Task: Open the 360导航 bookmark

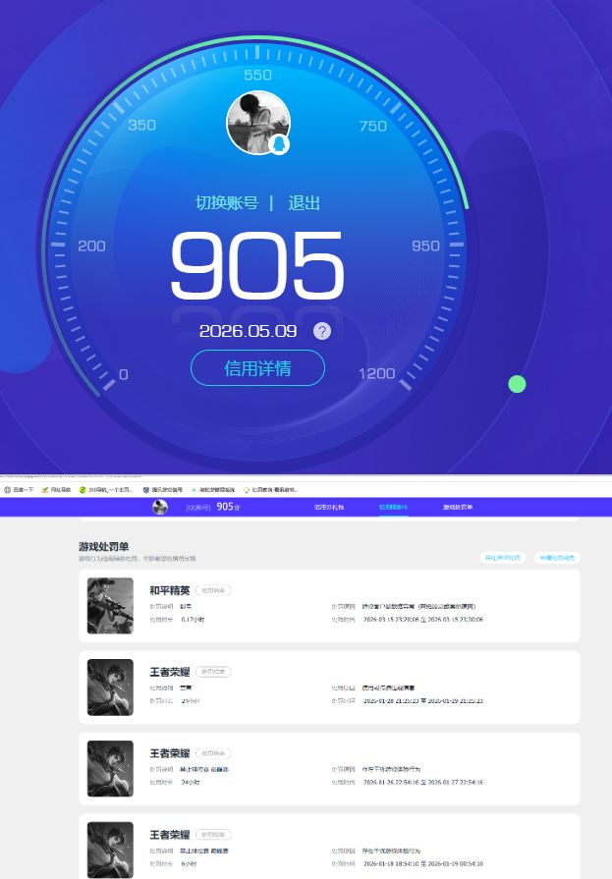Action: pos(105,489)
